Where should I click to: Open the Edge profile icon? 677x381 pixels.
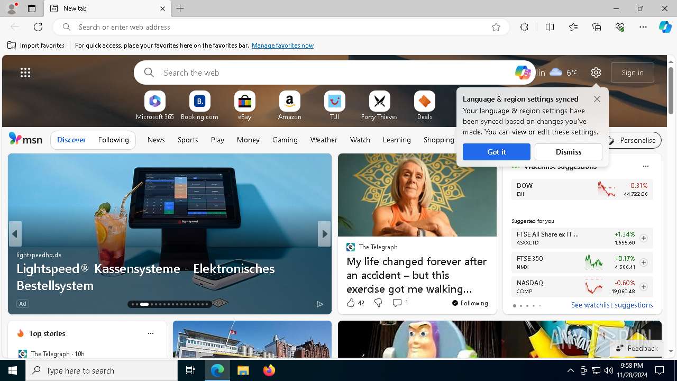(x=11, y=8)
